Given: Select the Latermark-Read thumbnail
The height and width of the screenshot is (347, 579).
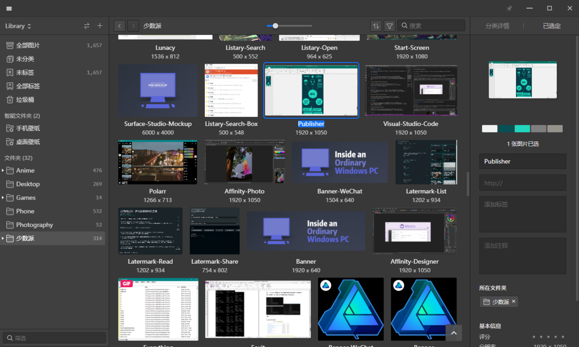Looking at the screenshot, I should pos(150,231).
